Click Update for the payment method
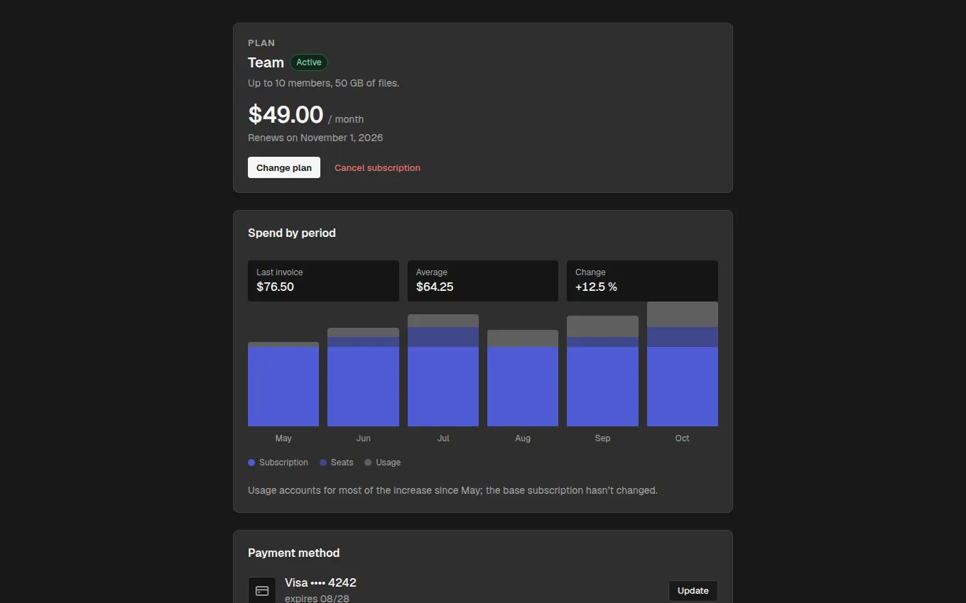Image resolution: width=966 pixels, height=603 pixels. click(693, 590)
